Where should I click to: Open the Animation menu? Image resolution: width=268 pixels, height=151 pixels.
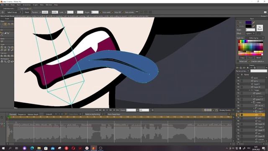tap(27, 5)
